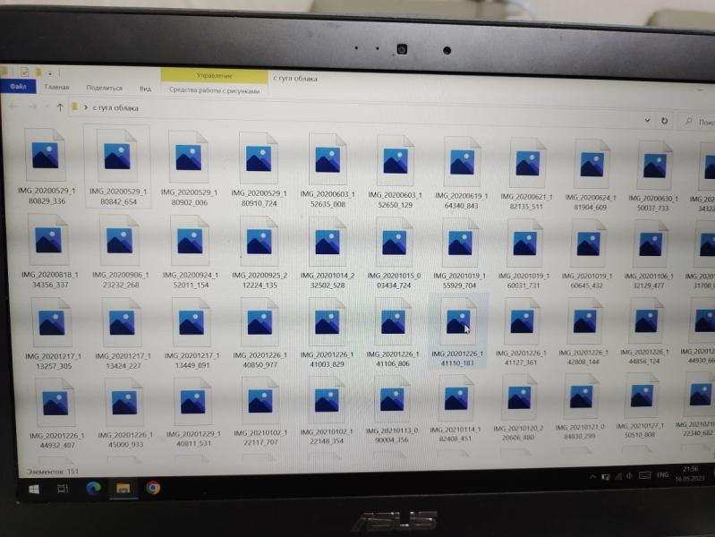
Task: Select the IMG_20200603_152650_129 image icon
Action: [x=395, y=161]
